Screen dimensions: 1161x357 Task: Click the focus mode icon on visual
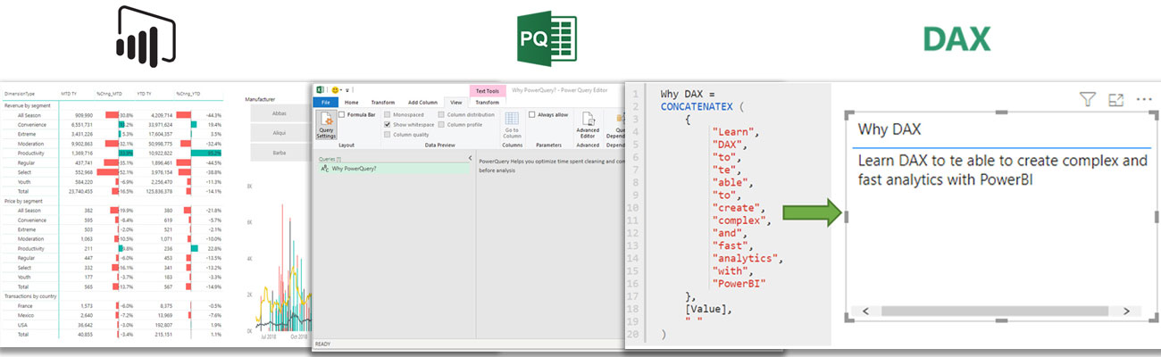1115,100
